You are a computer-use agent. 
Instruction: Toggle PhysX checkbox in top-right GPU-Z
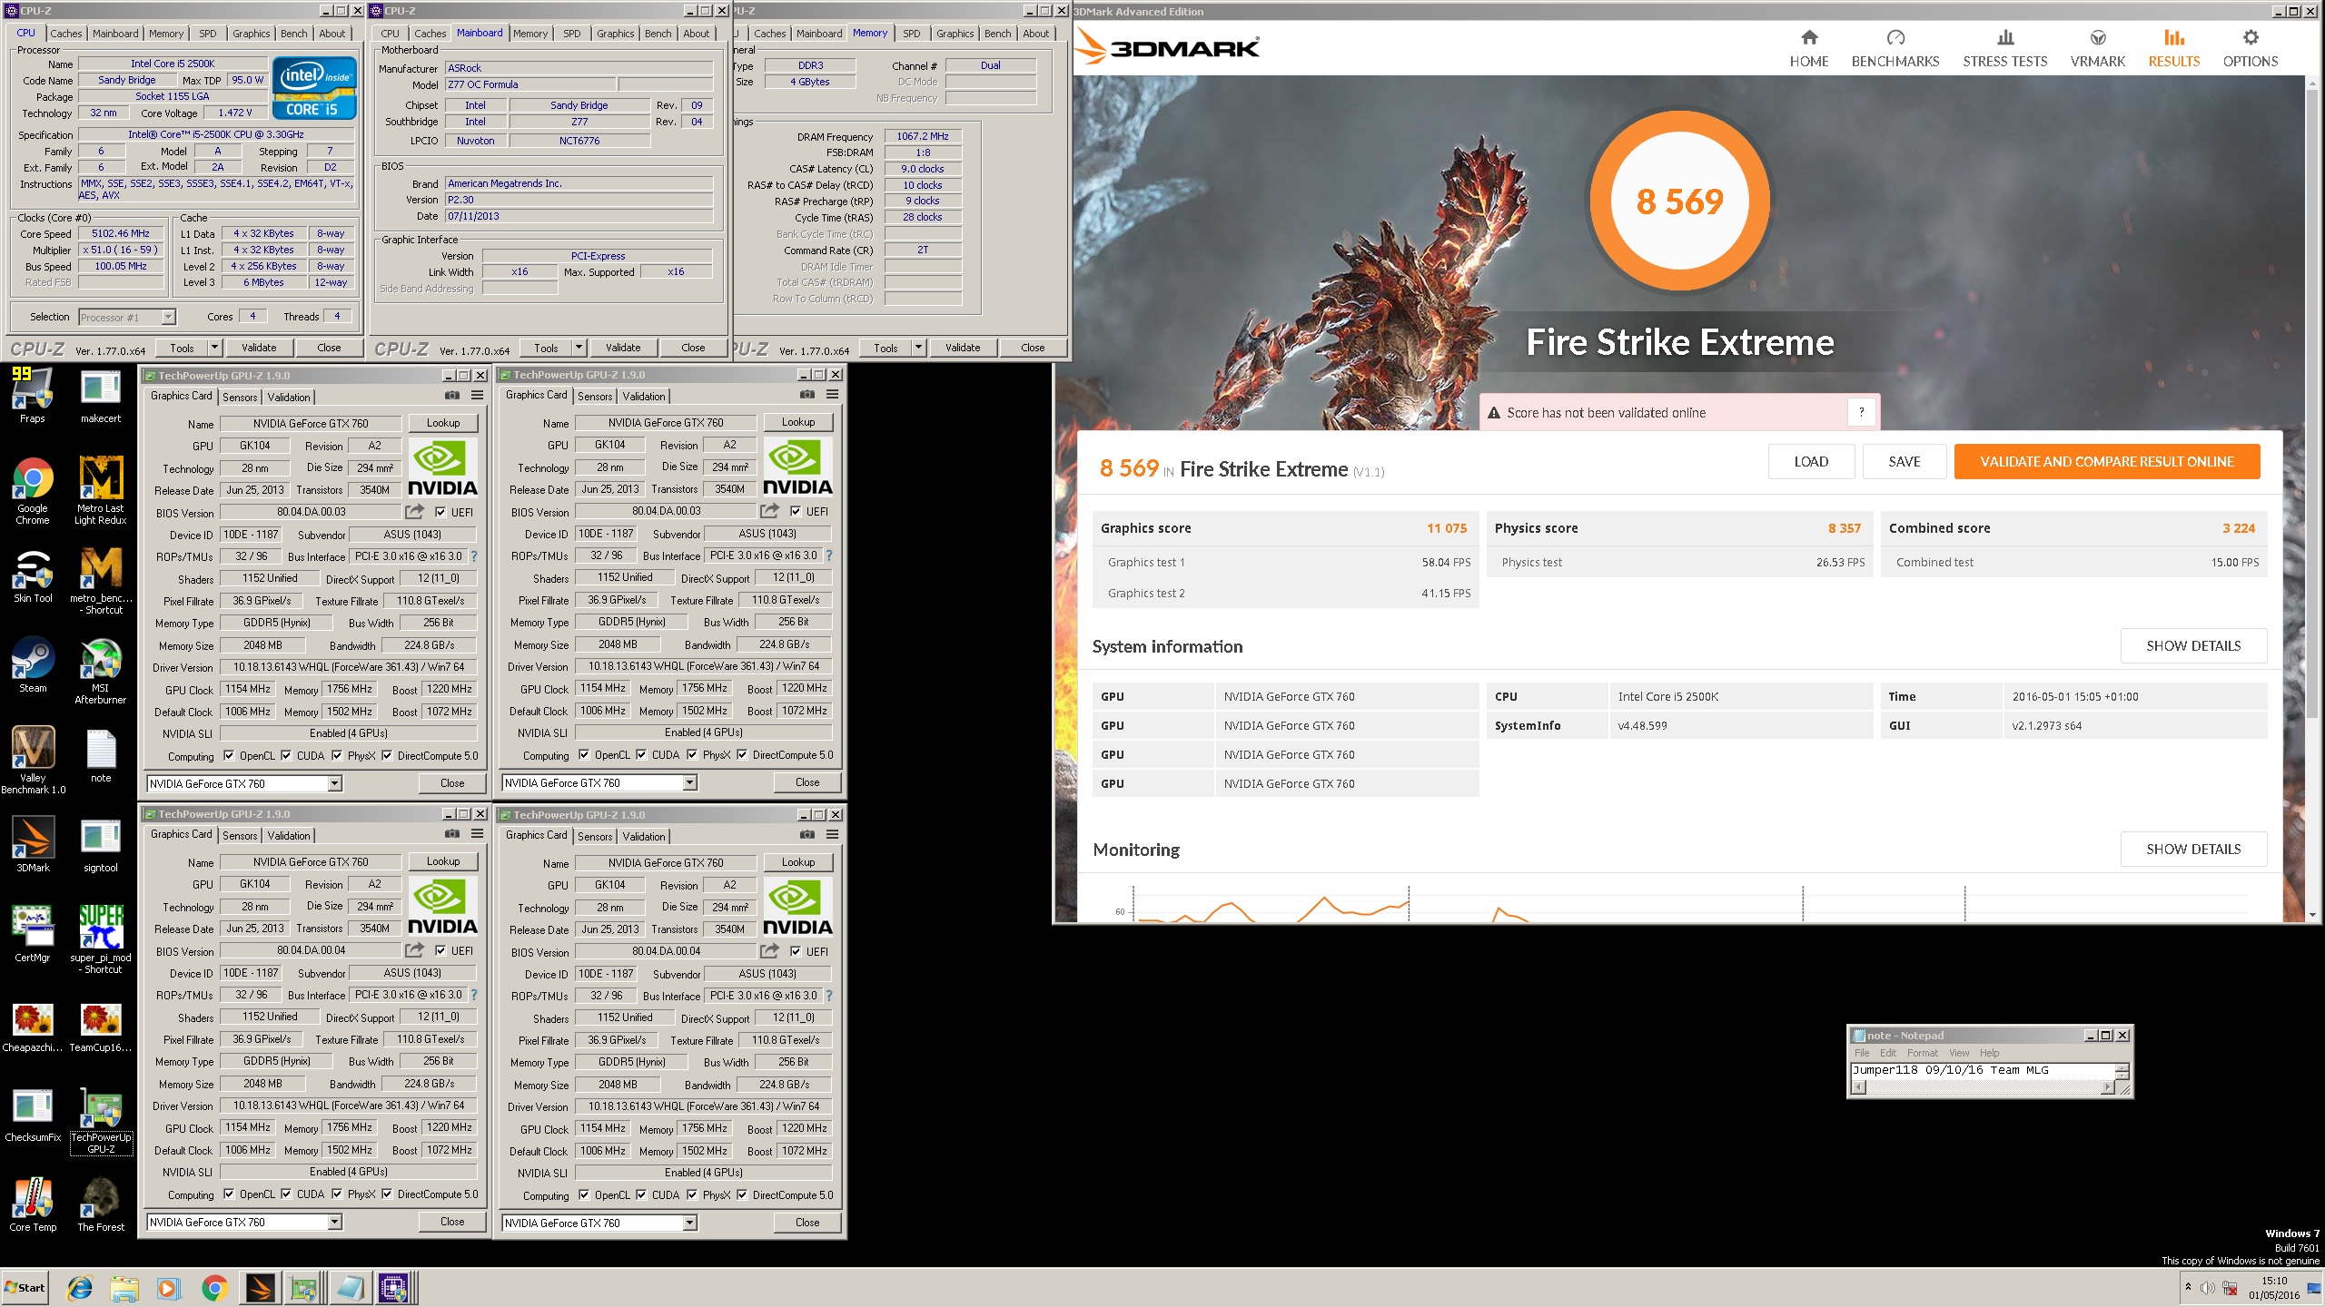(692, 755)
